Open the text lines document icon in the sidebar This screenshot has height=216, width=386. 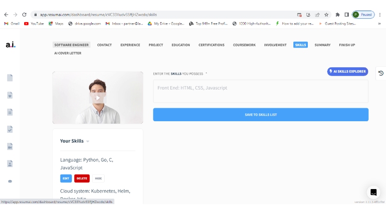(10, 112)
